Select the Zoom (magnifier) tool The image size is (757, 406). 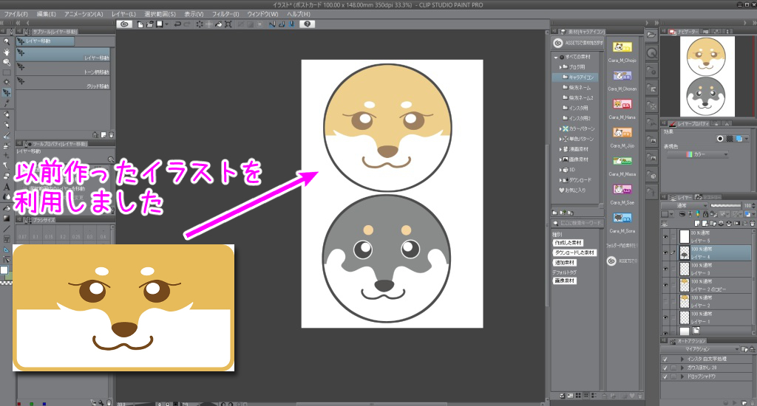coord(7,41)
